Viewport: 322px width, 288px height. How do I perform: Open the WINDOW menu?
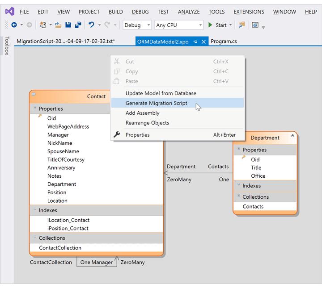pos(284,12)
